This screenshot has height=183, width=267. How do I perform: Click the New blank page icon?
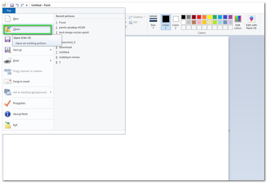[7, 19]
